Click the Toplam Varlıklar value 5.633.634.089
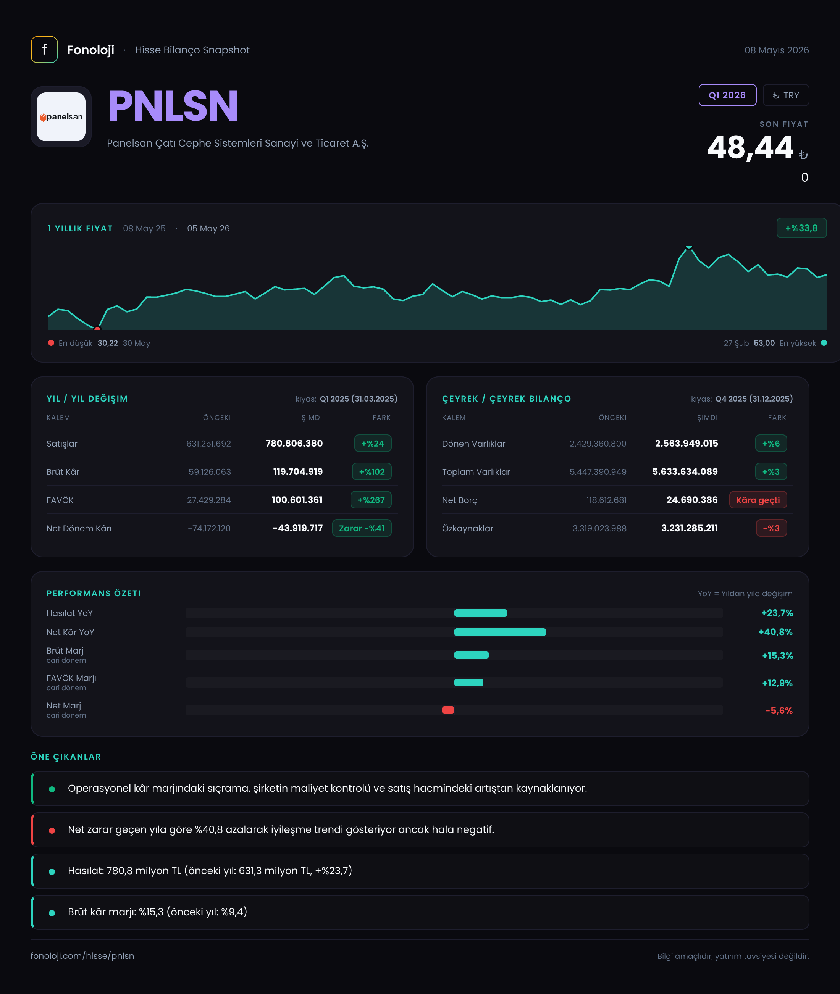This screenshot has height=994, width=840. 685,471
